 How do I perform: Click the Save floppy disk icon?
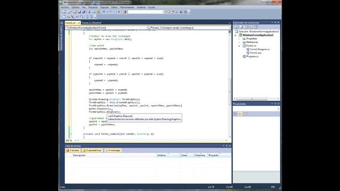(x=79, y=12)
